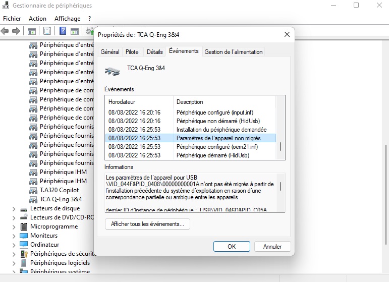Screen dimensions: 389x282
Task: Select the Moniteurs tree category
Action: pyautogui.click(x=44, y=236)
